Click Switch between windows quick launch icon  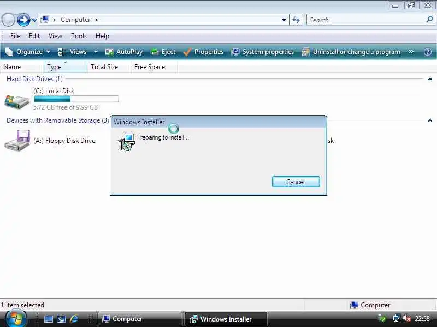pyautogui.click(x=61, y=319)
